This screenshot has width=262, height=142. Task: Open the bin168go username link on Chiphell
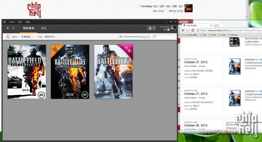pyautogui.click(x=147, y=6)
